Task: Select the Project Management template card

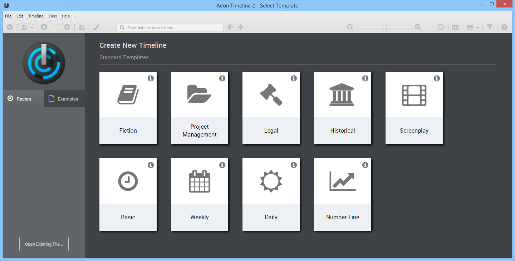Action: pyautogui.click(x=200, y=108)
